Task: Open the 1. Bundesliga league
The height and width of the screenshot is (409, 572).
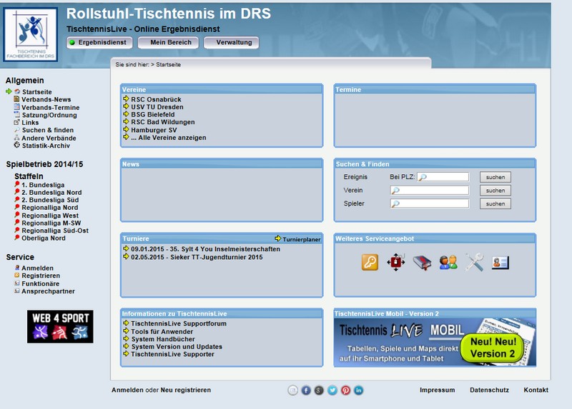Action: pyautogui.click(x=43, y=185)
